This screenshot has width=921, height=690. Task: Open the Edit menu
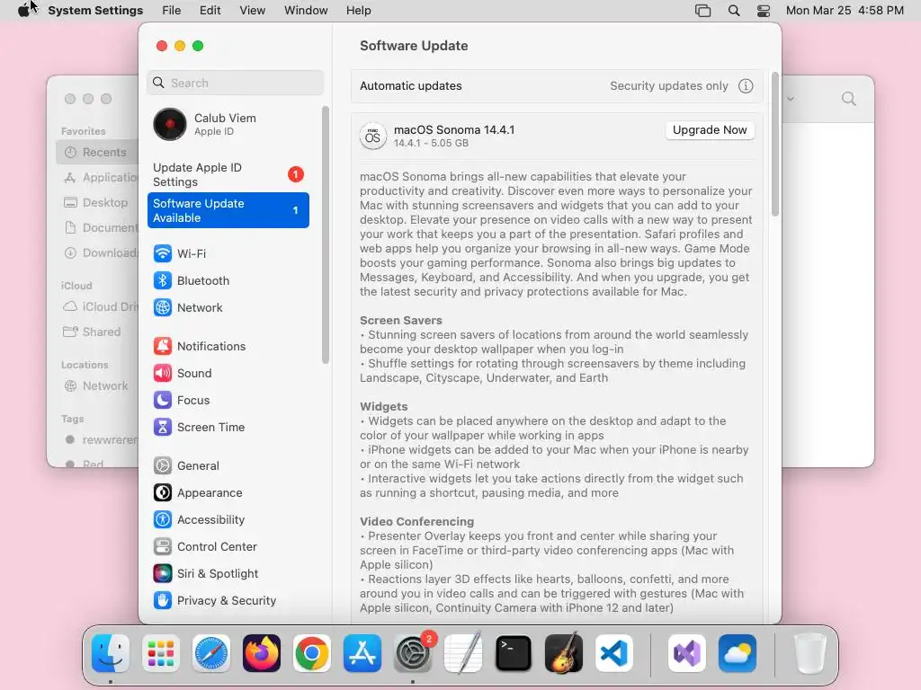point(210,11)
